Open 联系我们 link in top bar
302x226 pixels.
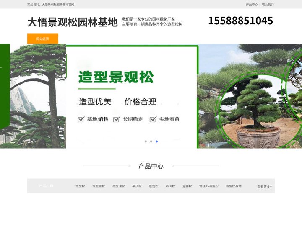point(268,5)
